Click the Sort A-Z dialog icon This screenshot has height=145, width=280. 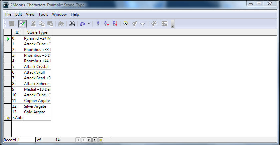(x=98, y=24)
